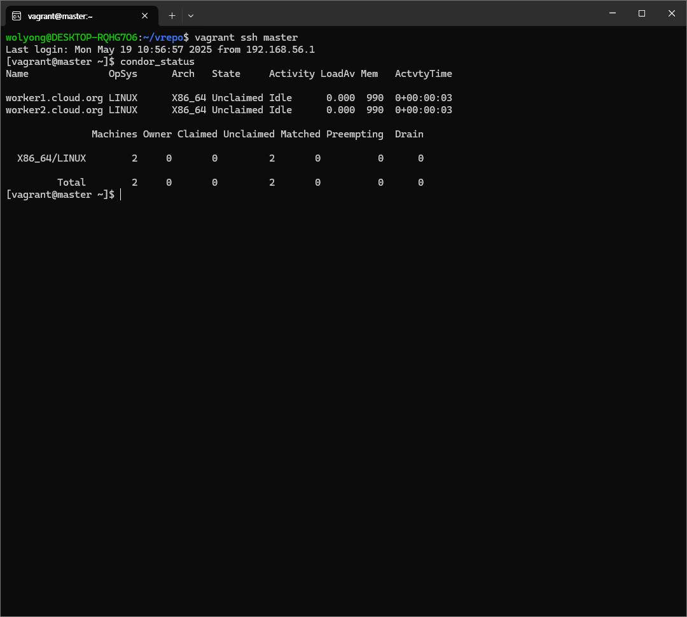
Task: Click the Total row label
Action: (71, 183)
